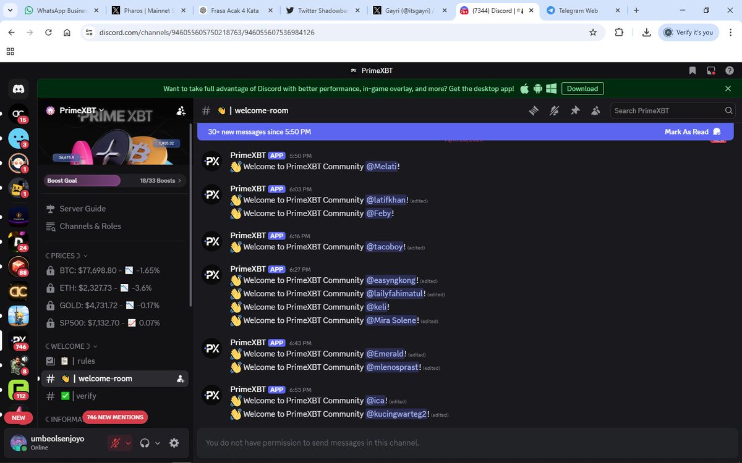Click the @Melati mention
Screen dimensions: 742x463
[382, 167]
